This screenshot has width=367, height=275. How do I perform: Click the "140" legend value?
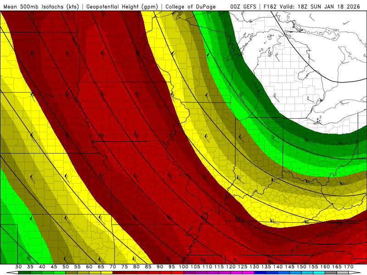pos(278,267)
